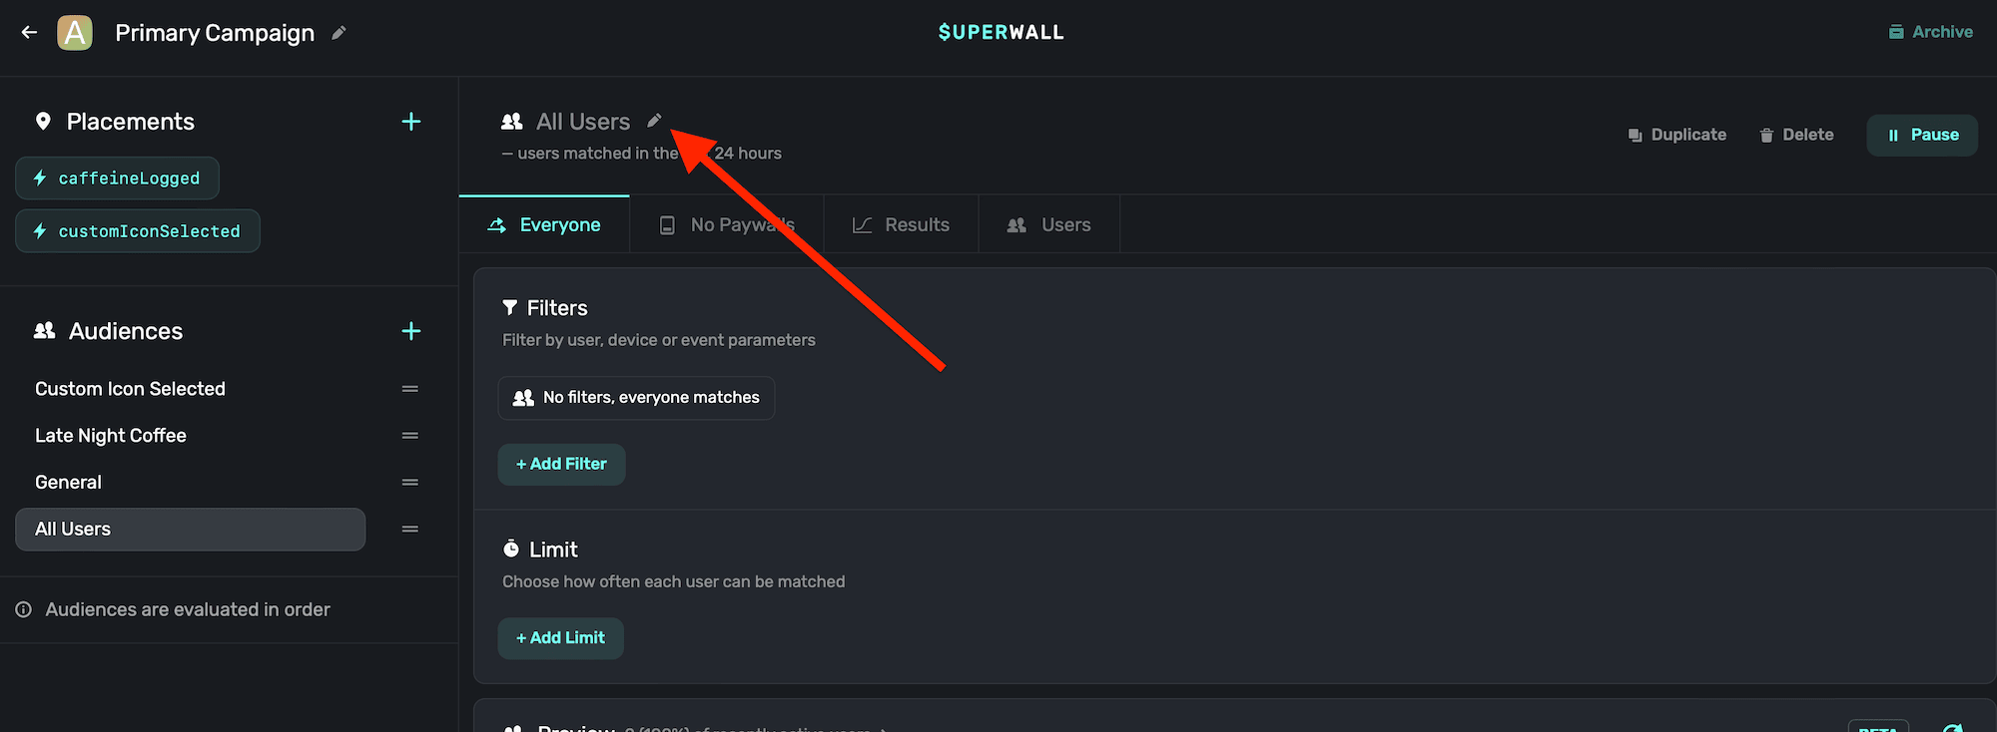Screen dimensions: 1997x732
Task: Pause the campaign audience
Action: [1922, 135]
